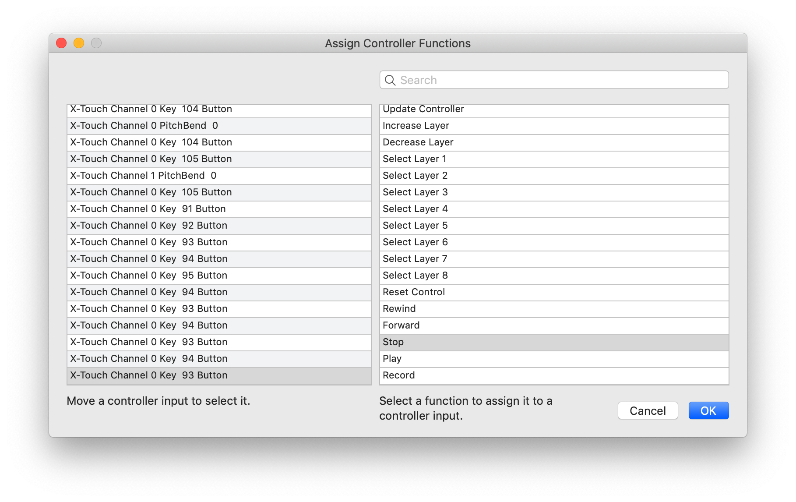Image resolution: width=796 pixels, height=502 pixels.
Task: Choose the X-Touch Key 91 Button row
Action: [x=219, y=209]
